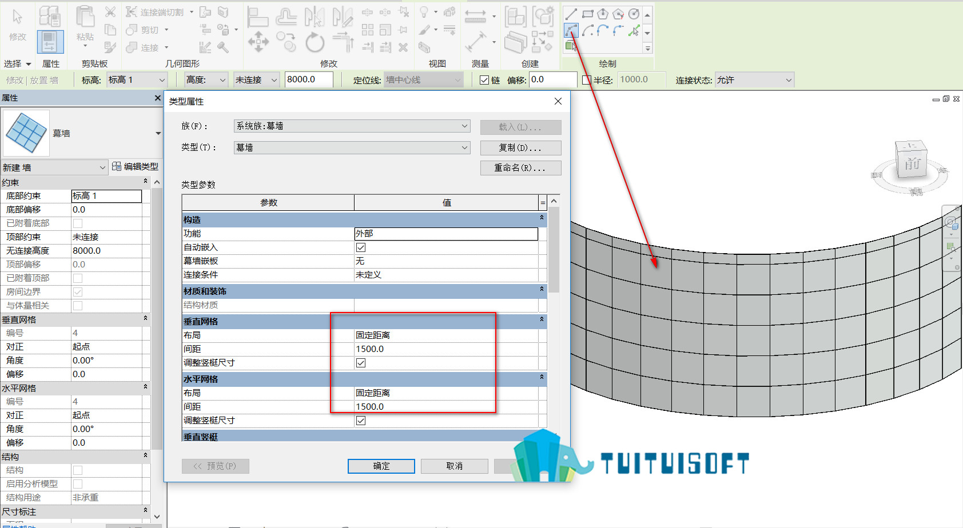963x528 pixels.
Task: Click the offset 偏移 input field
Action: tap(553, 80)
